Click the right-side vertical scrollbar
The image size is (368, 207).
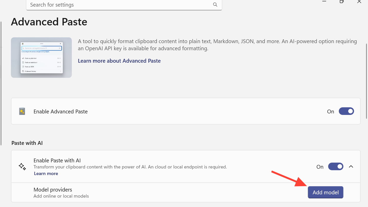(366, 81)
